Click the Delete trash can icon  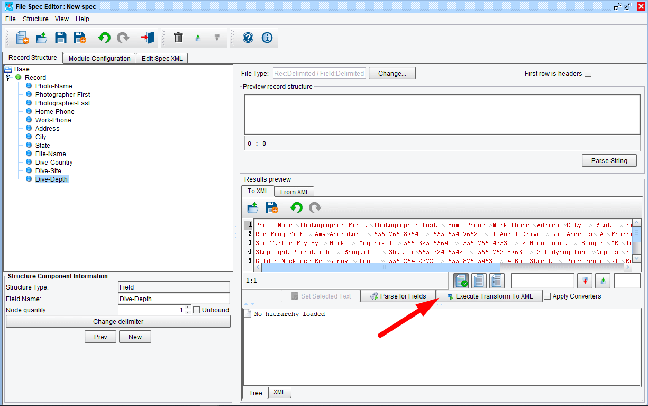pos(178,38)
